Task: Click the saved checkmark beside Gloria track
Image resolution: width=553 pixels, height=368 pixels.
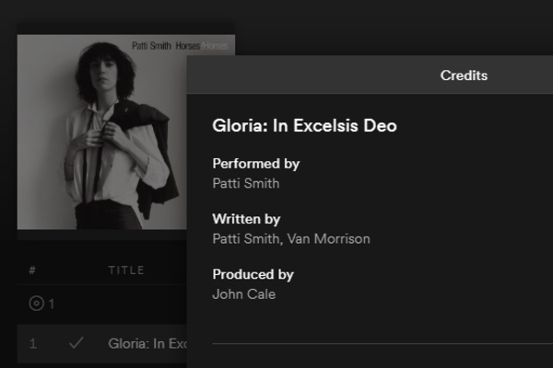Action: [76, 343]
